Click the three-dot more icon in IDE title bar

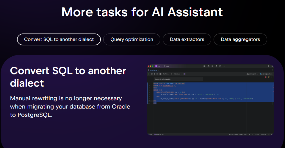(224, 66)
